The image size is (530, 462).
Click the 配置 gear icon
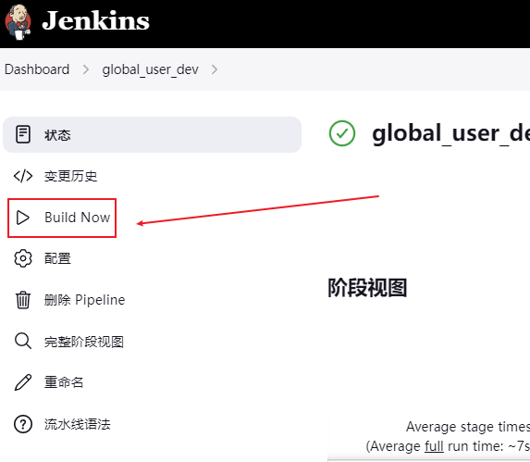click(x=23, y=258)
